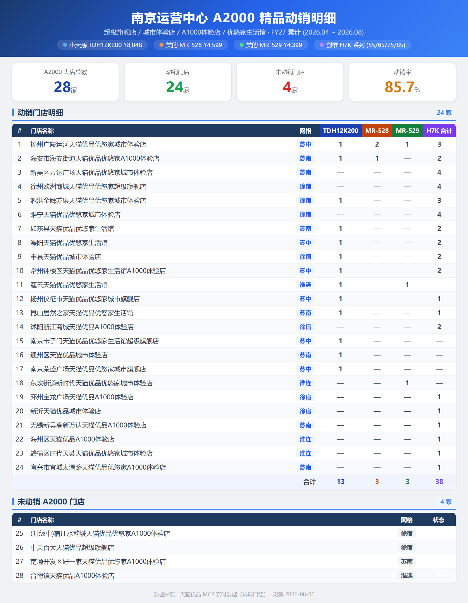Click the 4 家 count badge
Image resolution: width=468 pixels, height=603 pixels.
[446, 502]
